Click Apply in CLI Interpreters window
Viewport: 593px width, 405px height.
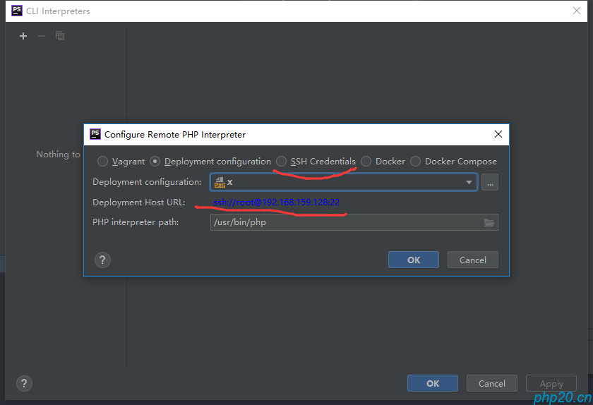pos(551,383)
